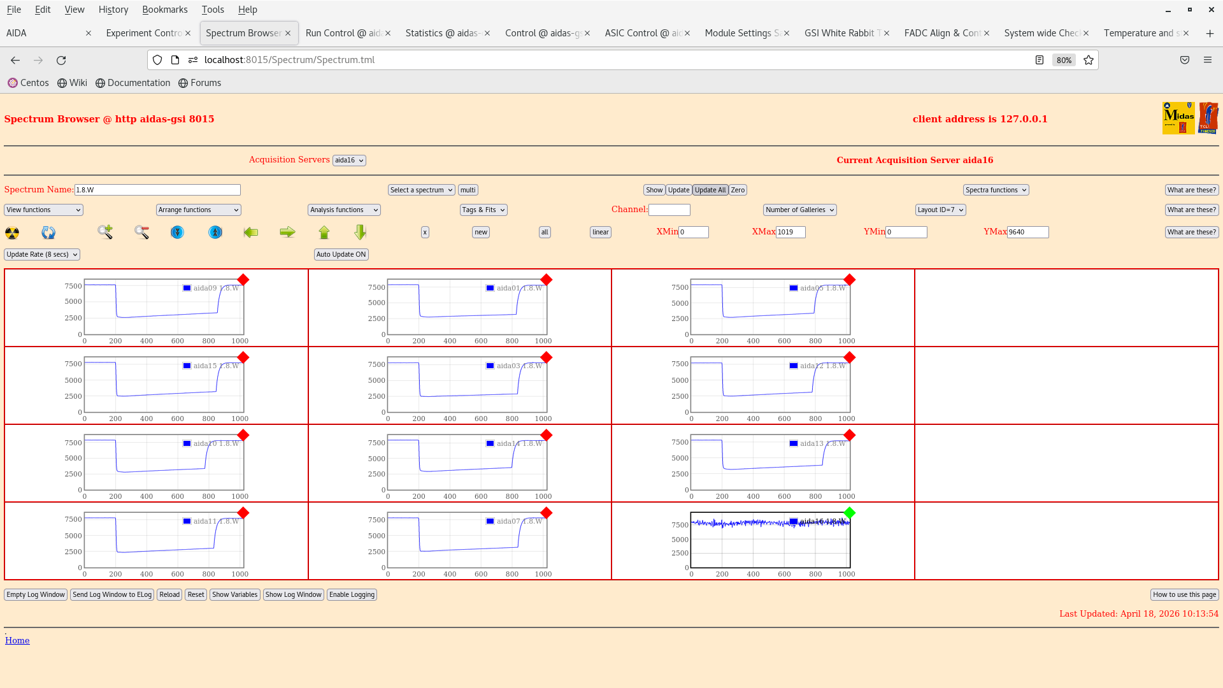Click the blue legend square on aida01 plot
This screenshot has width=1223, height=688.
[489, 287]
